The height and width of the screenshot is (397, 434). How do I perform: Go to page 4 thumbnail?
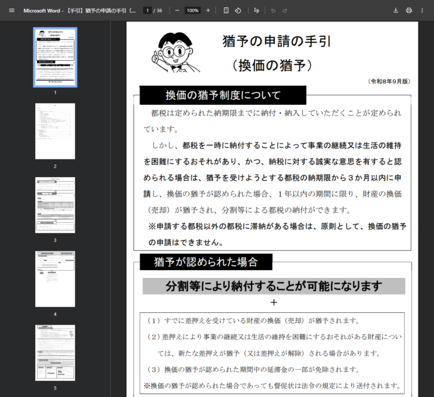click(55, 279)
